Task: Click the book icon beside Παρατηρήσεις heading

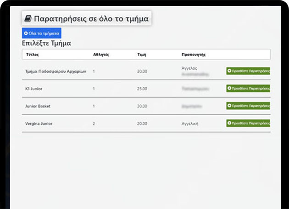Action: point(28,19)
